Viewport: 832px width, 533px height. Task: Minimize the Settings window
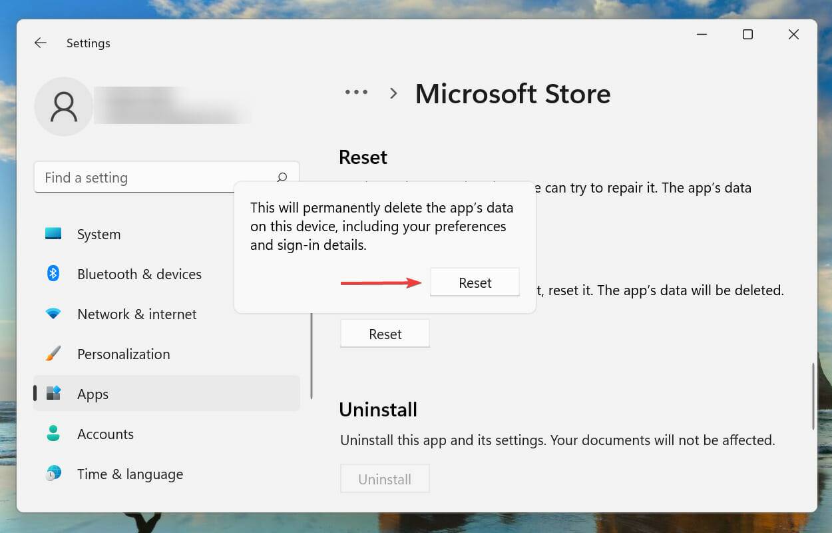(702, 35)
